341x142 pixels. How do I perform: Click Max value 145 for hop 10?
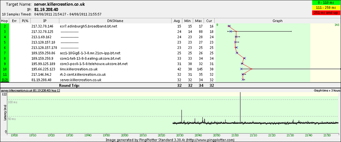[x=199, y=69]
